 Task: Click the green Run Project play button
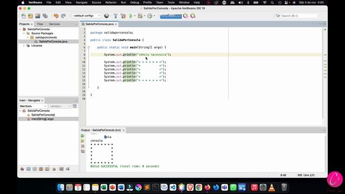point(131,16)
